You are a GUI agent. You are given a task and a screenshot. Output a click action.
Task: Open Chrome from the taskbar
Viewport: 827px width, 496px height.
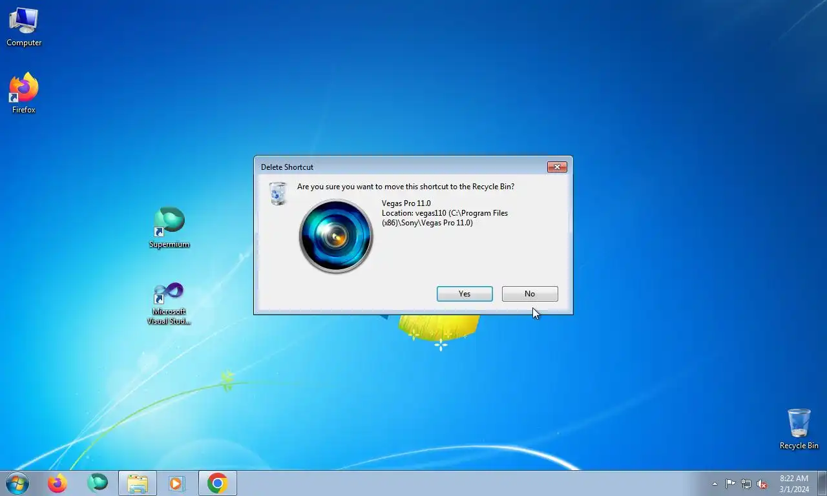[x=218, y=483]
